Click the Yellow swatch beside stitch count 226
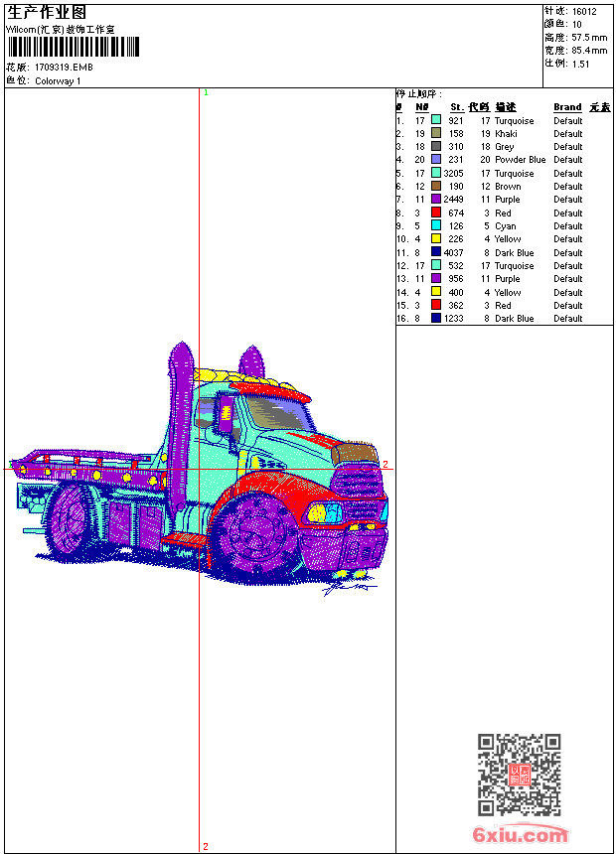 [436, 238]
